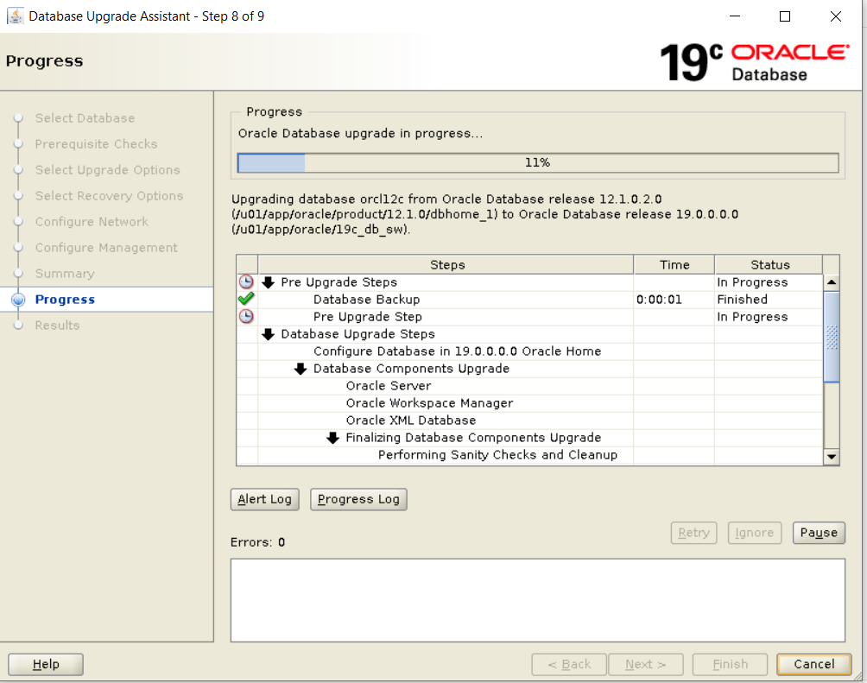Viewport: 867px width, 683px height.
Task: Click the Java icon in the title bar
Action: pos(15,16)
